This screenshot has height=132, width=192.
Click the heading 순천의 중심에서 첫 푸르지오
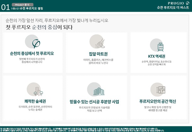pyautogui.click(x=32, y=53)
